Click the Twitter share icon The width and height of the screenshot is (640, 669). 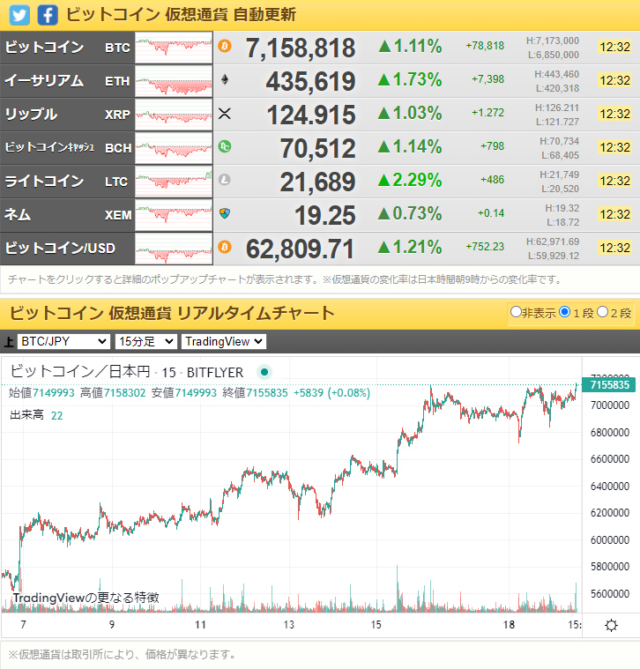click(x=19, y=15)
